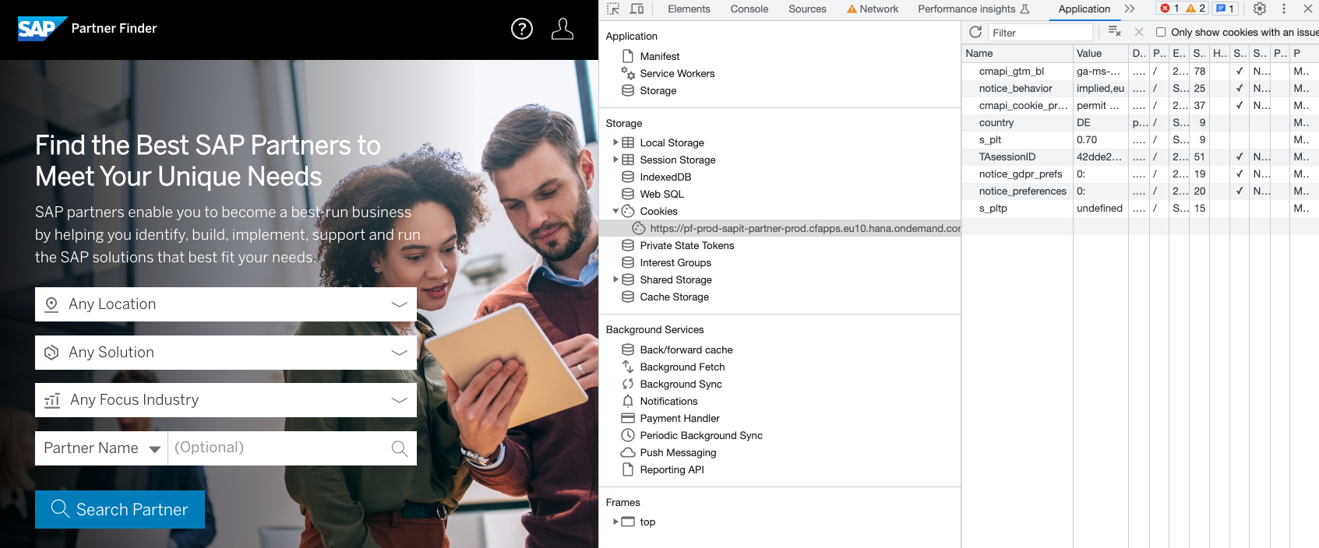1319x548 pixels.
Task: Sort cookies by Name column header
Action: [1017, 53]
